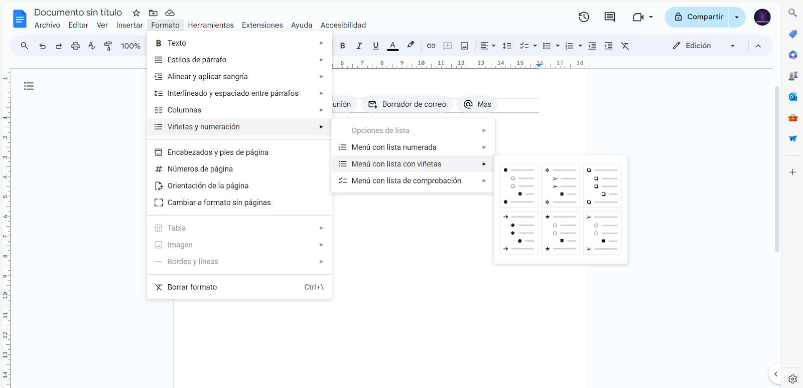The width and height of the screenshot is (803, 388).
Task: Open line and paragraph spacing
Action: pos(507,46)
